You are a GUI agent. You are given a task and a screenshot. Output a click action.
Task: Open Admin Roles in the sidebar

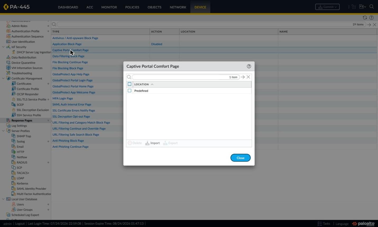pyautogui.click(x=19, y=26)
